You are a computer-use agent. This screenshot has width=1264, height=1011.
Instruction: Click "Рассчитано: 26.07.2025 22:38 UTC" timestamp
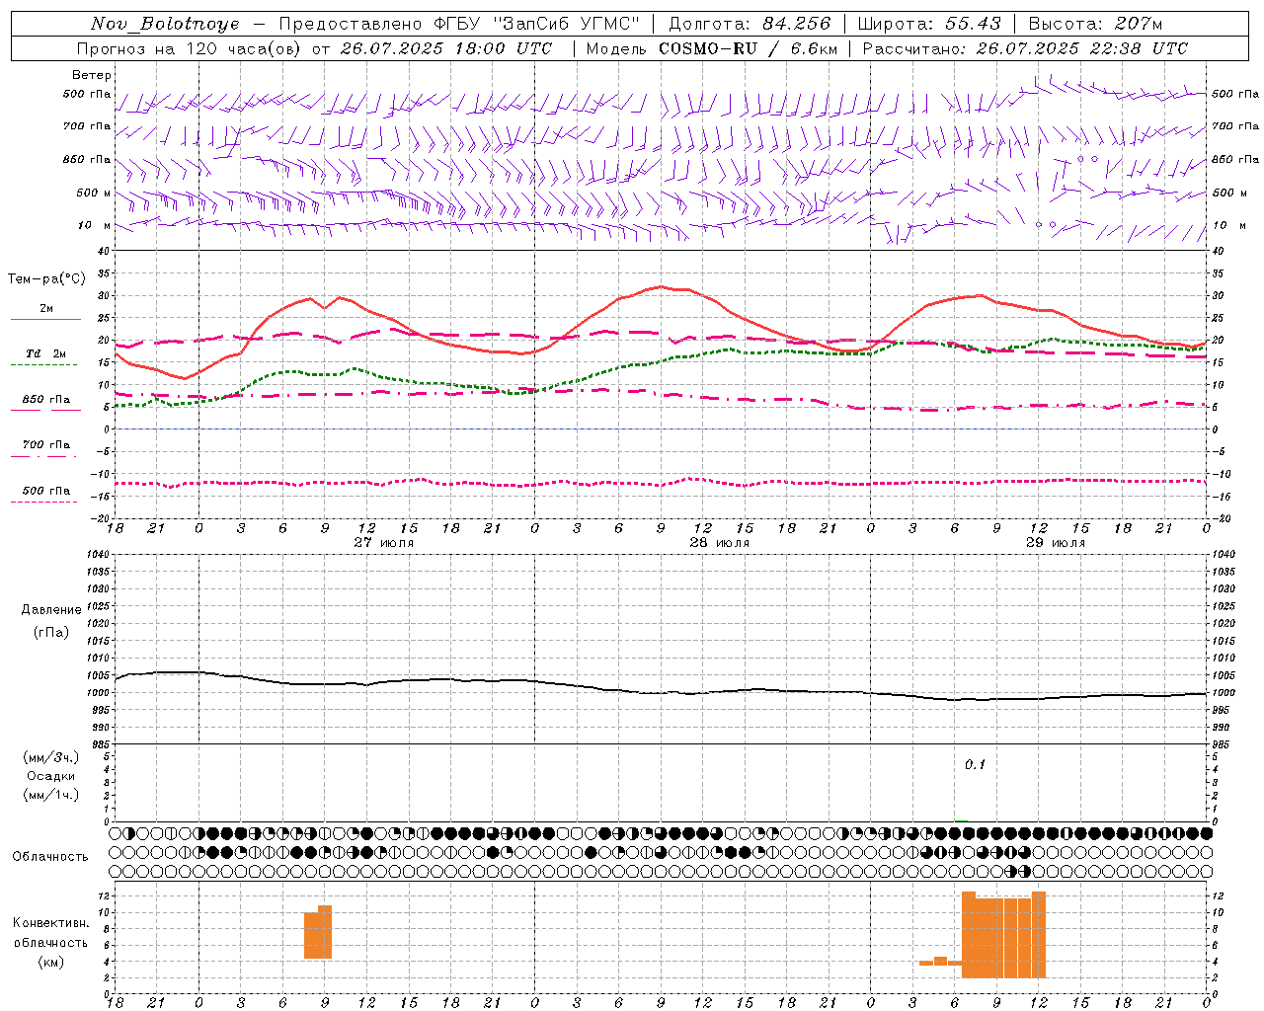[x=1025, y=48]
